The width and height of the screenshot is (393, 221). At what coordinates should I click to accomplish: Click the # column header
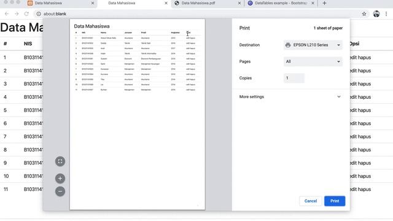pos(6,44)
